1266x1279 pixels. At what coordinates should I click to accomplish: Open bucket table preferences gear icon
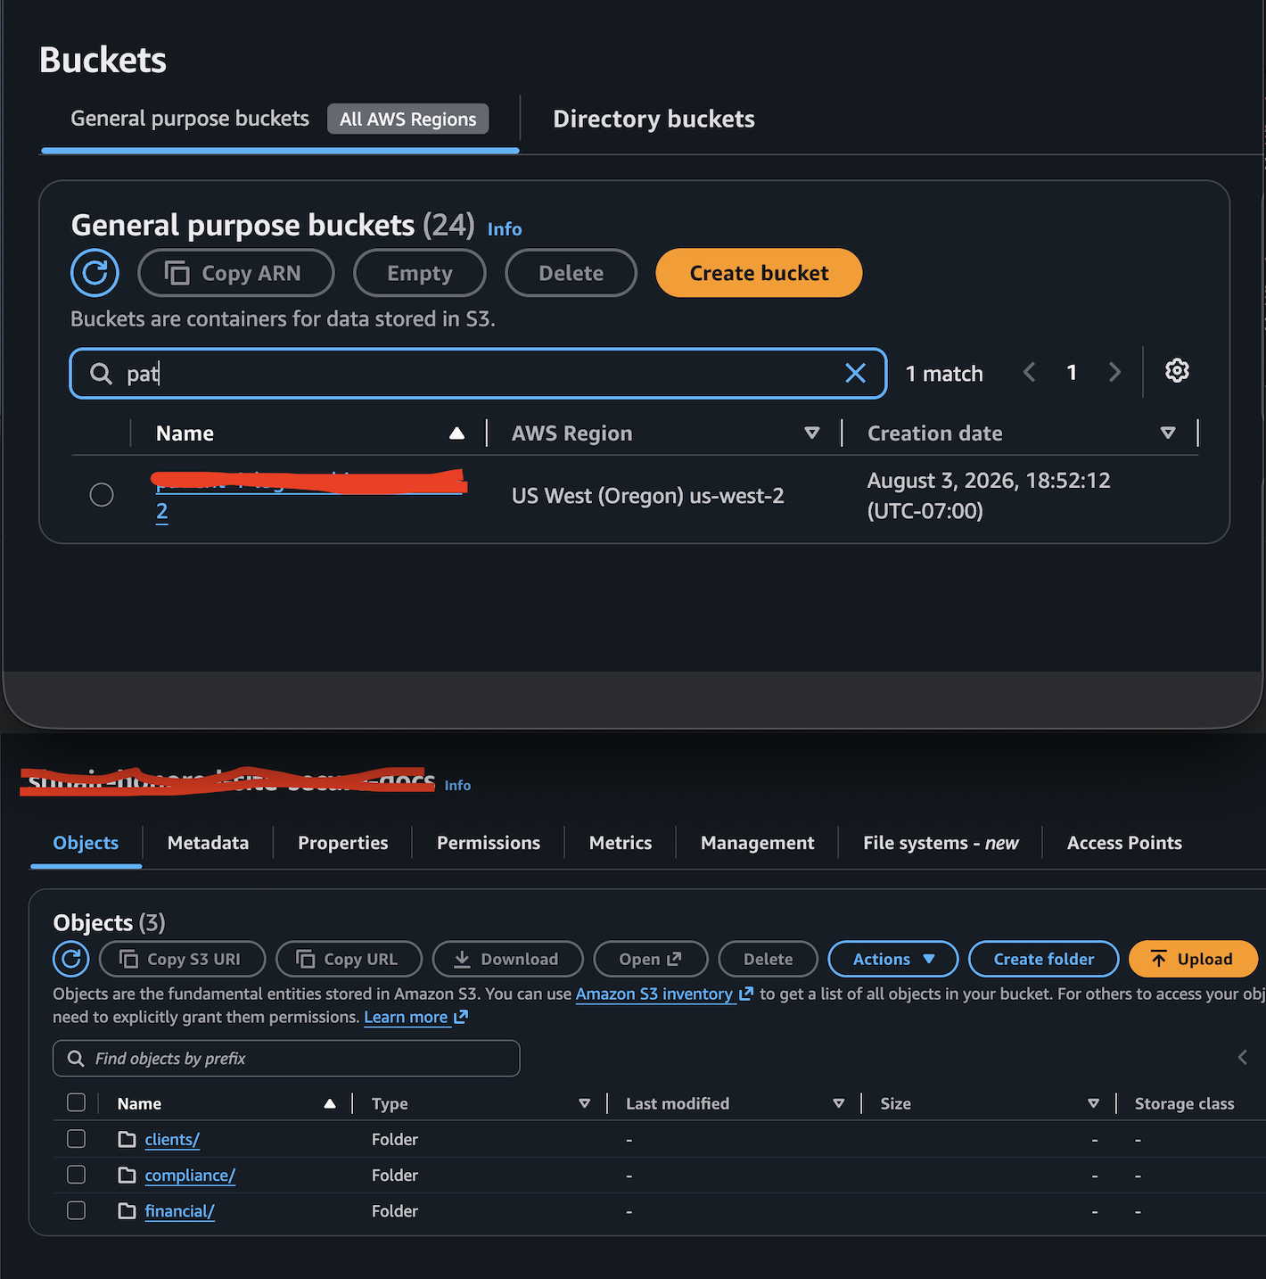[1177, 371]
